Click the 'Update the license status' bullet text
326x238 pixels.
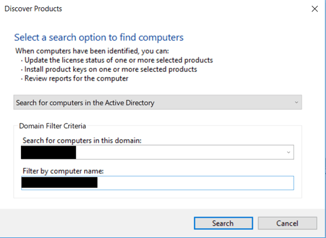[x=119, y=60]
